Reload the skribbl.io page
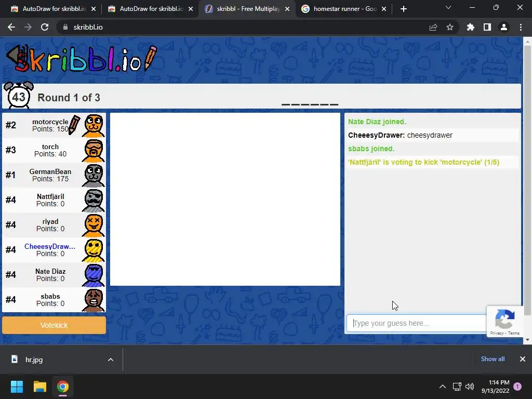532x399 pixels. (x=45, y=27)
